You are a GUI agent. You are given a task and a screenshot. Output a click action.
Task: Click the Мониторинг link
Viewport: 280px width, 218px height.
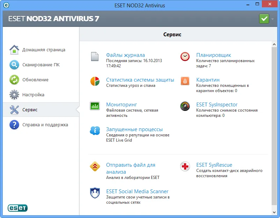click(x=121, y=105)
